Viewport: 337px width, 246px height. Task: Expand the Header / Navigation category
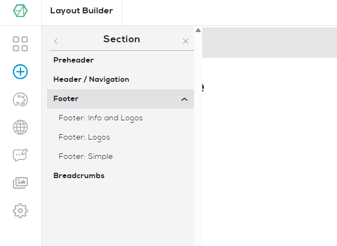(91, 80)
